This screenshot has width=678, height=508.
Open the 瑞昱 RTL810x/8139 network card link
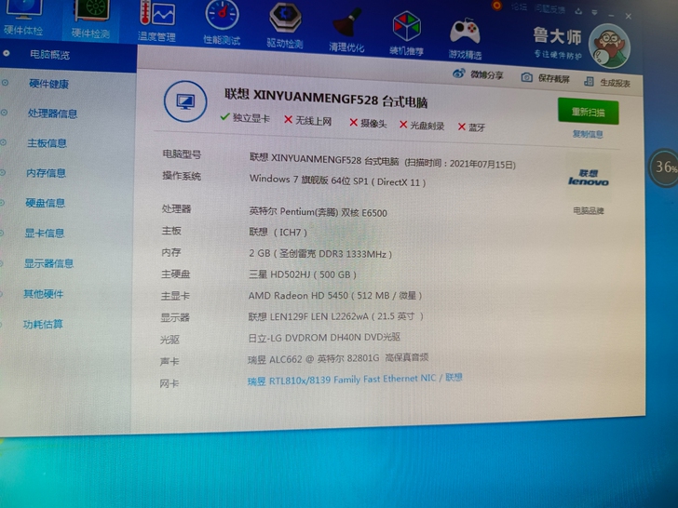click(355, 380)
